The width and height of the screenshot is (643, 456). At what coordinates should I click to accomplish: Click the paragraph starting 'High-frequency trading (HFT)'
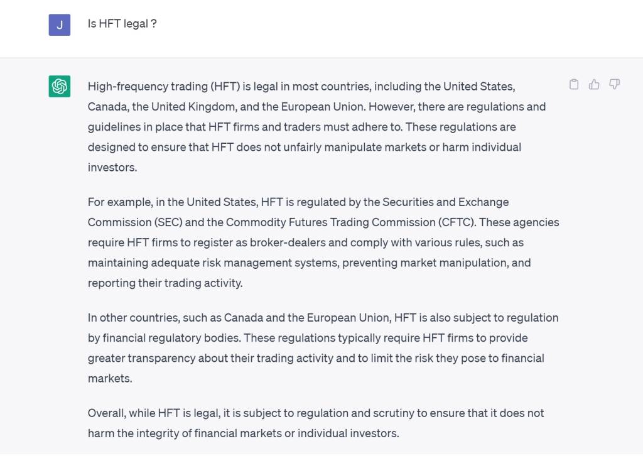(316, 127)
